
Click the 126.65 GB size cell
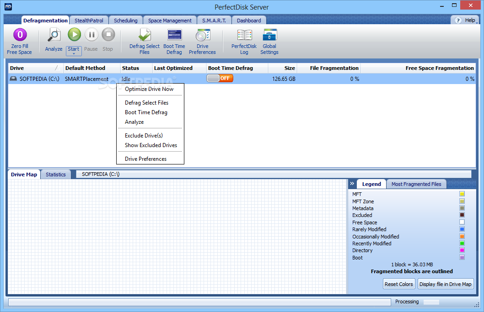tap(284, 79)
